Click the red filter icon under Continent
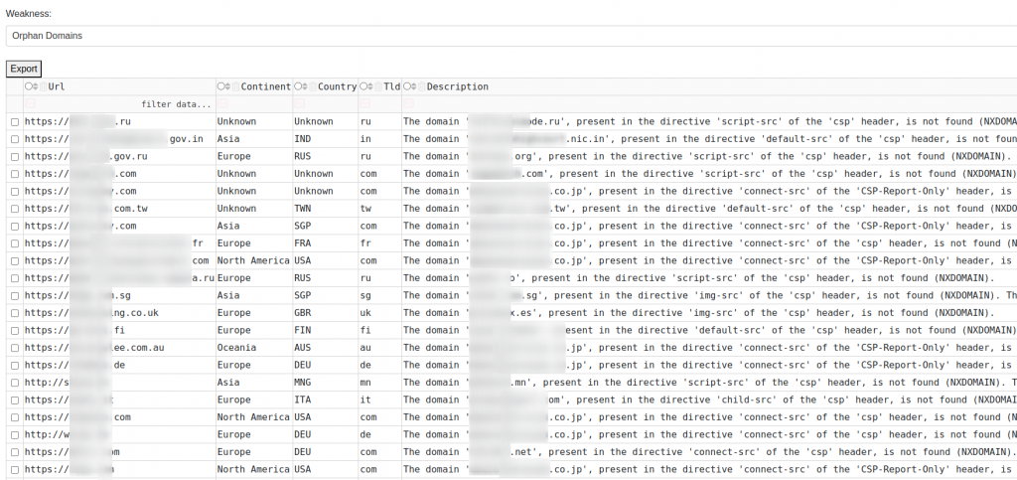This screenshot has width=1017, height=480. [222, 103]
